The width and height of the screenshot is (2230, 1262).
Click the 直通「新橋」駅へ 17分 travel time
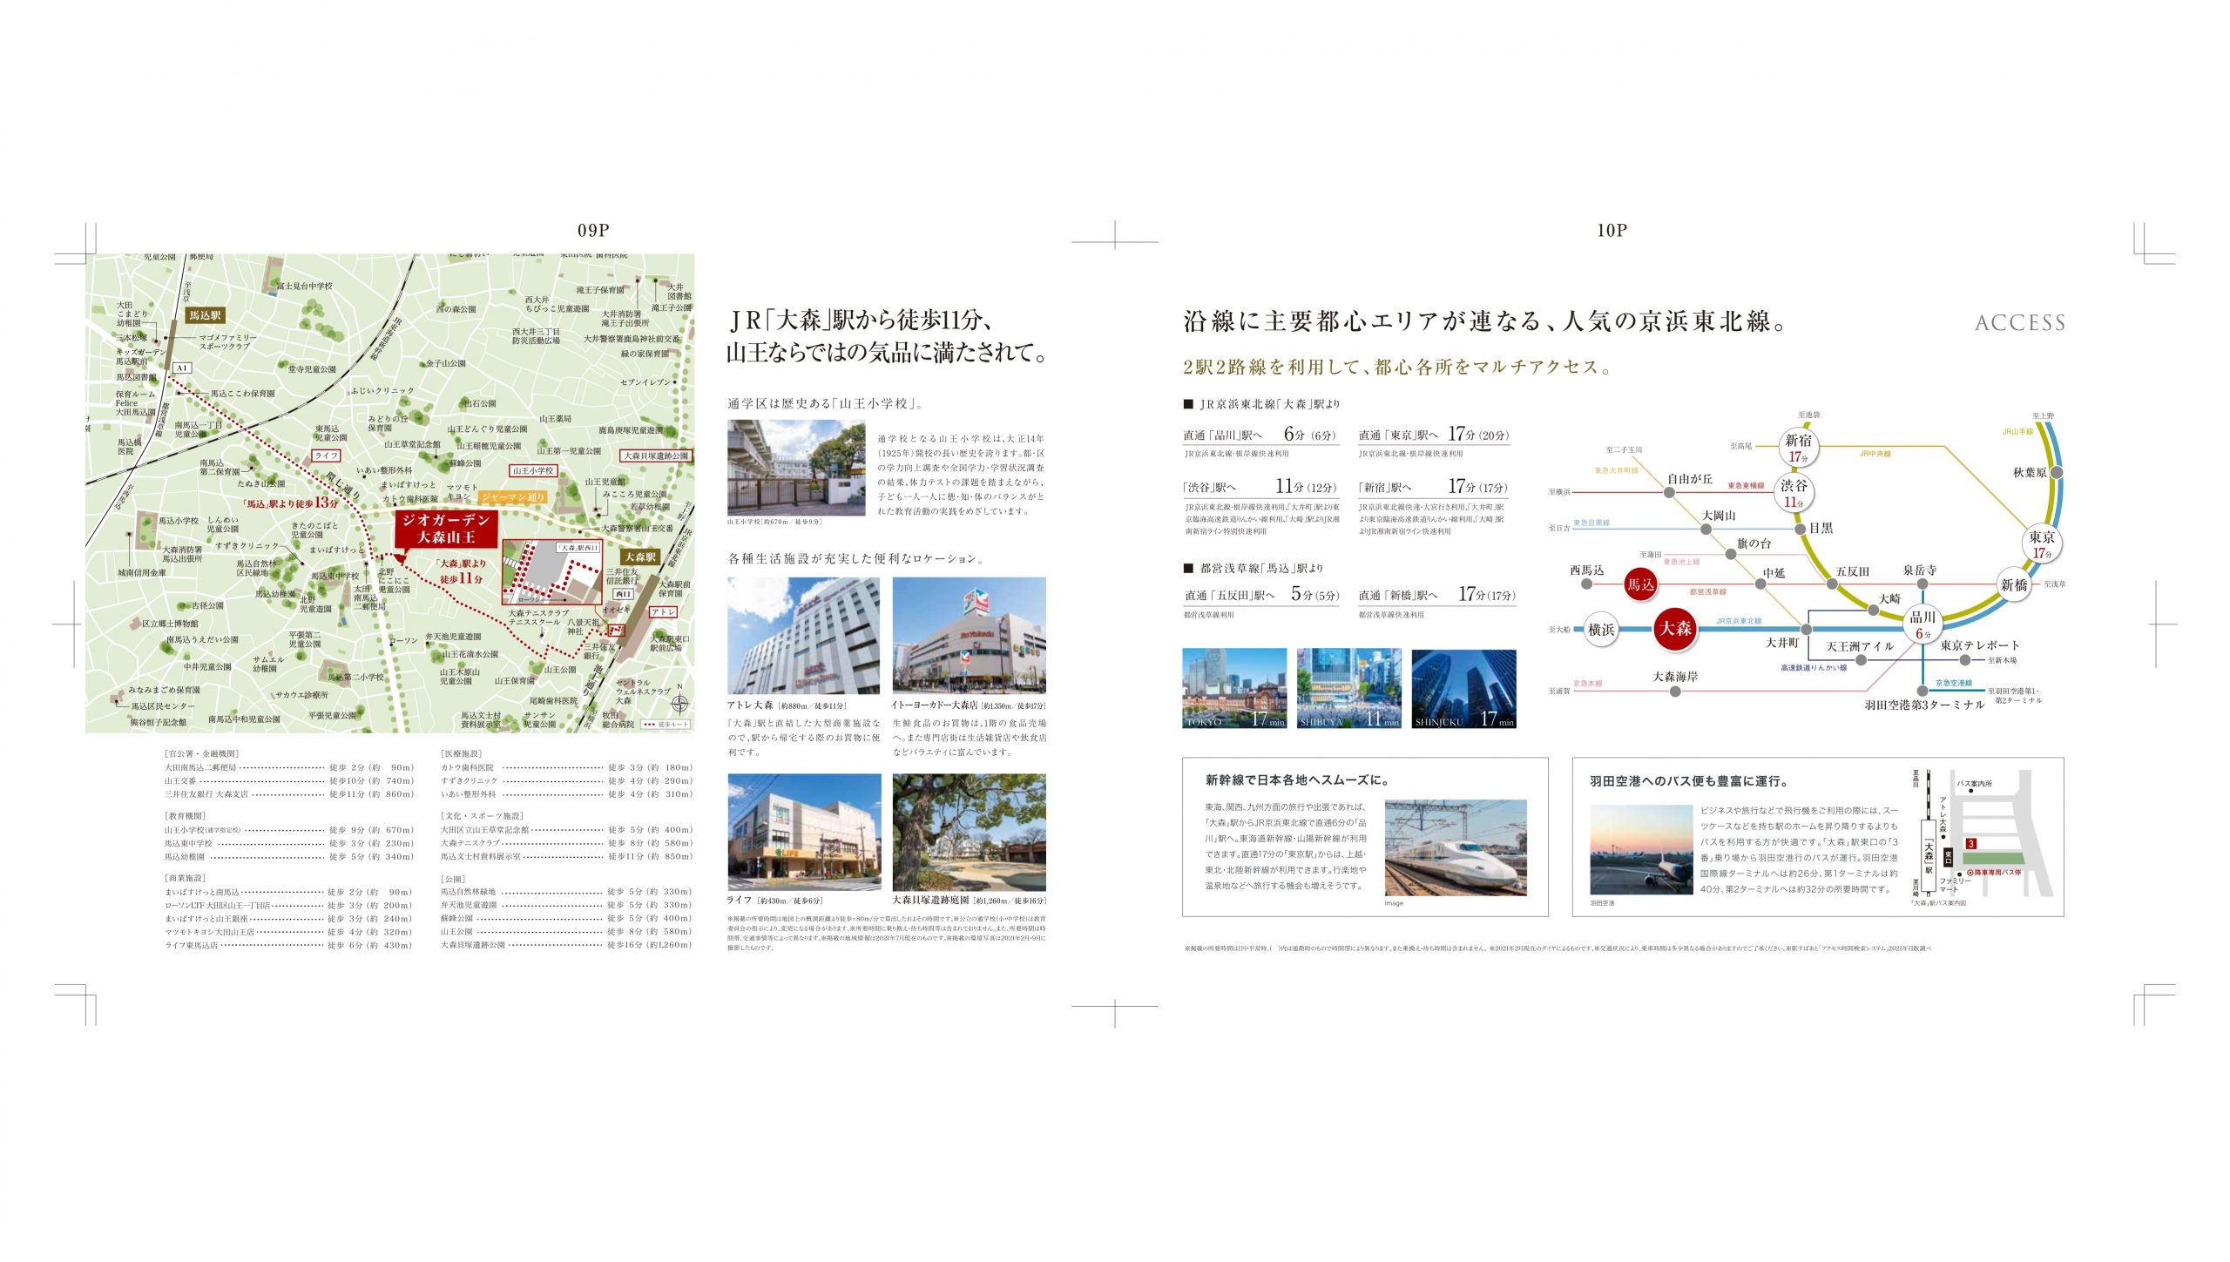(1437, 594)
